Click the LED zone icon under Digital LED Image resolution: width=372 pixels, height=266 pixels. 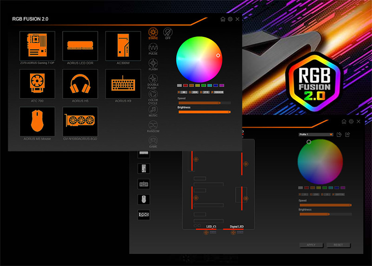click(x=233, y=233)
